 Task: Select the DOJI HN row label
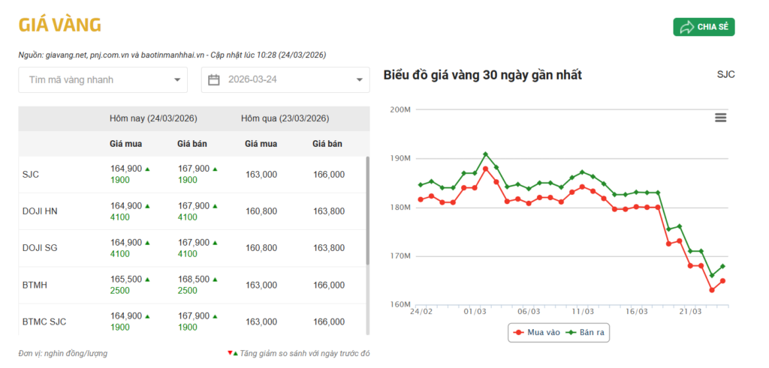point(41,211)
